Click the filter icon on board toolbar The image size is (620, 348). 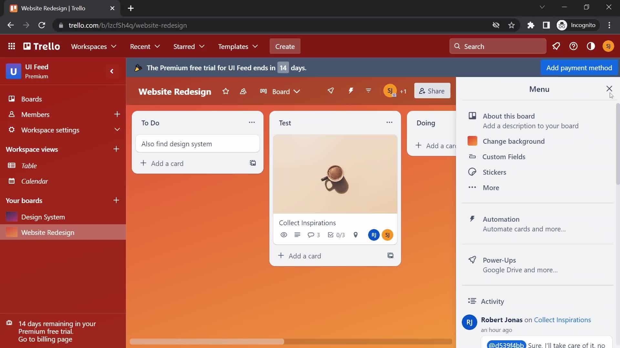[369, 91]
